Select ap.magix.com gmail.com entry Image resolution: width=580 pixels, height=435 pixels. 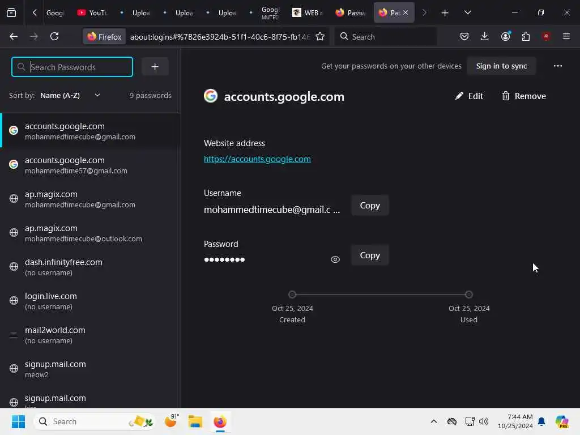pos(90,199)
